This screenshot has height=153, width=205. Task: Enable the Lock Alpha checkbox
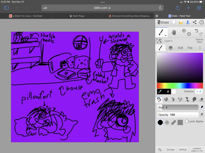187,121
